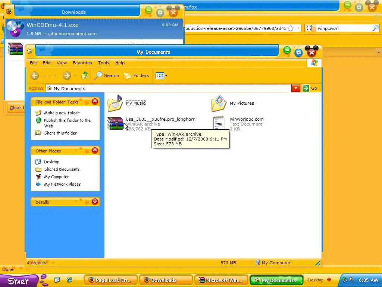Launch Internet Explorer from quick launch

click(69, 280)
